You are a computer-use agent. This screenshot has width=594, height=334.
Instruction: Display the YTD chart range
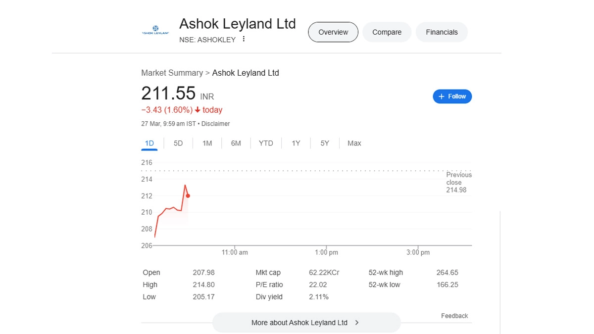266,143
